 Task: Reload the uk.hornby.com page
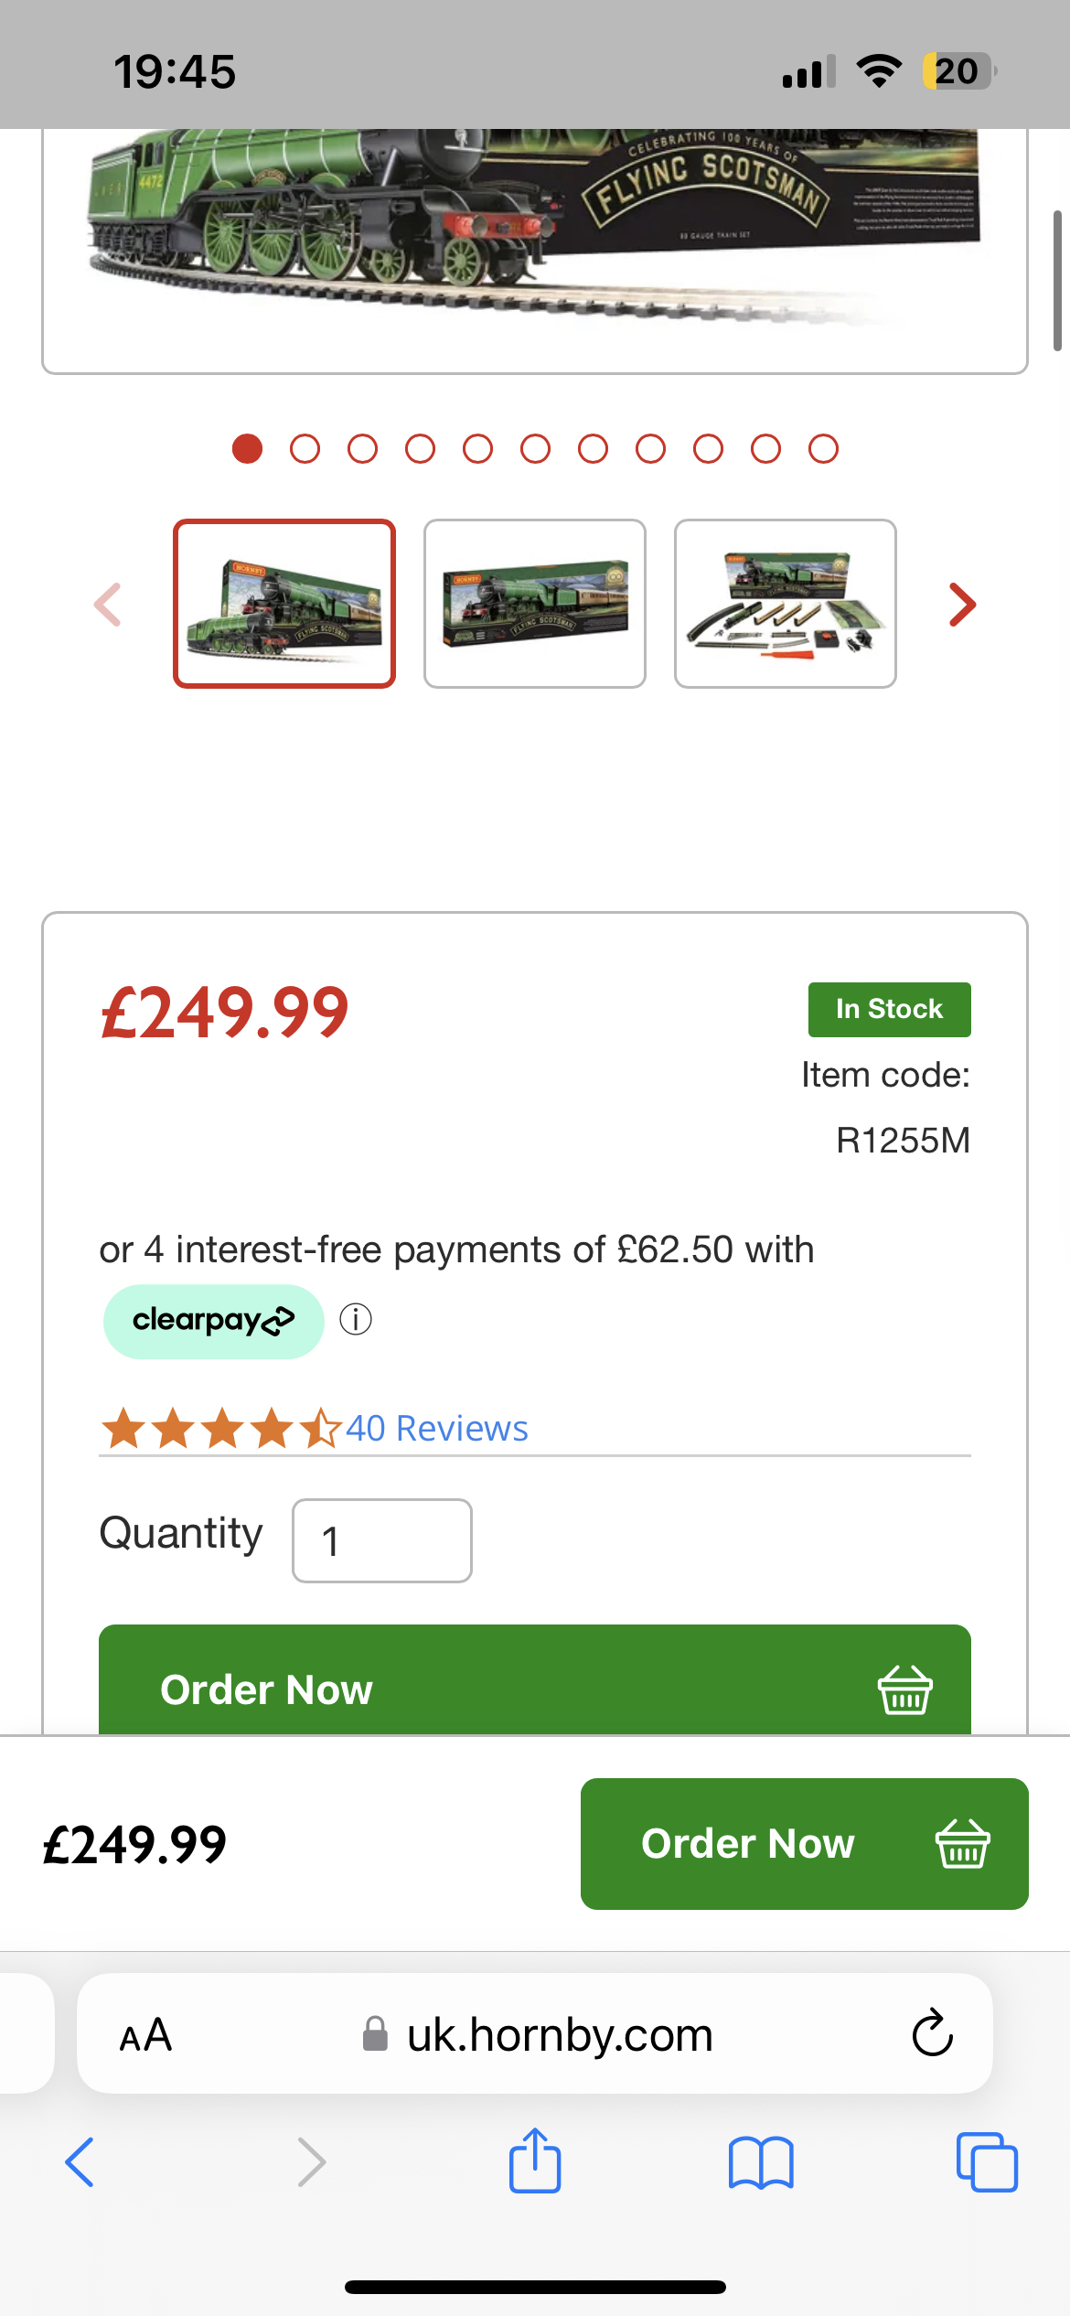933,2032
